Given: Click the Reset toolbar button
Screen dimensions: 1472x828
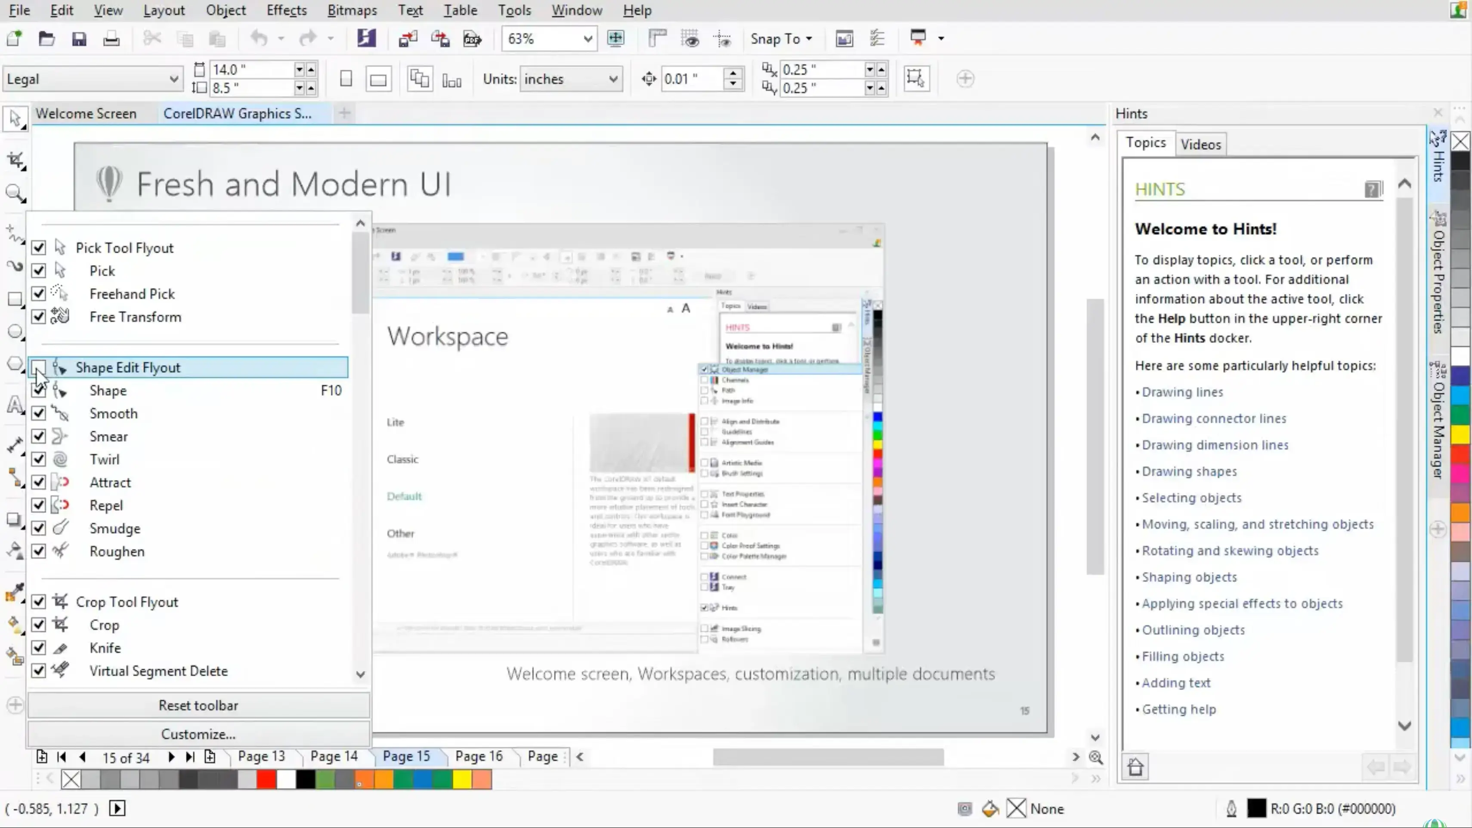Looking at the screenshot, I should click(198, 705).
